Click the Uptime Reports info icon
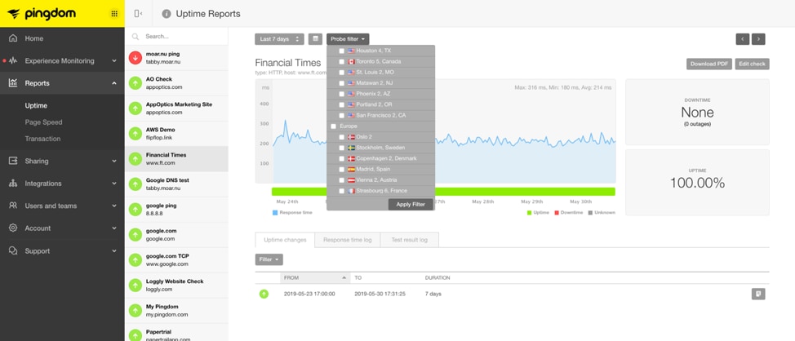795x341 pixels. click(167, 14)
